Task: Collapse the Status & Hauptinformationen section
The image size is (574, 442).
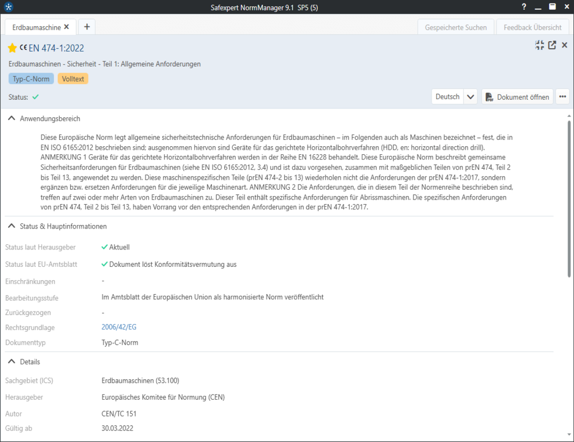Action: point(12,226)
